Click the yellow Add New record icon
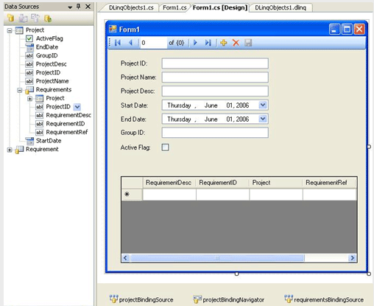 coord(224,43)
